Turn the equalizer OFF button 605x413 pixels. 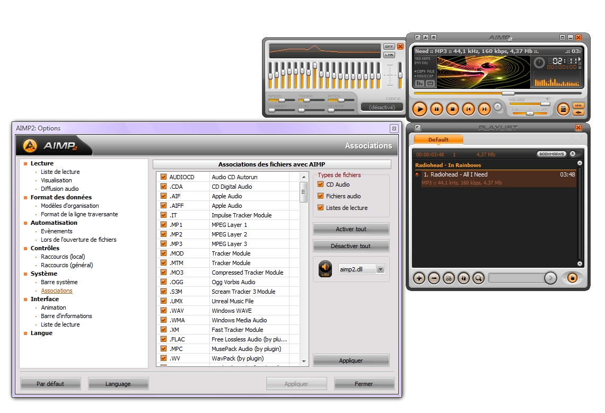pyautogui.click(x=389, y=47)
